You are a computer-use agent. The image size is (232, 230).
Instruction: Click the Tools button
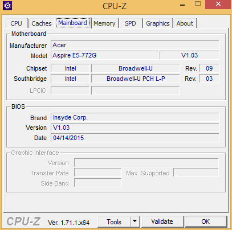click(114, 221)
